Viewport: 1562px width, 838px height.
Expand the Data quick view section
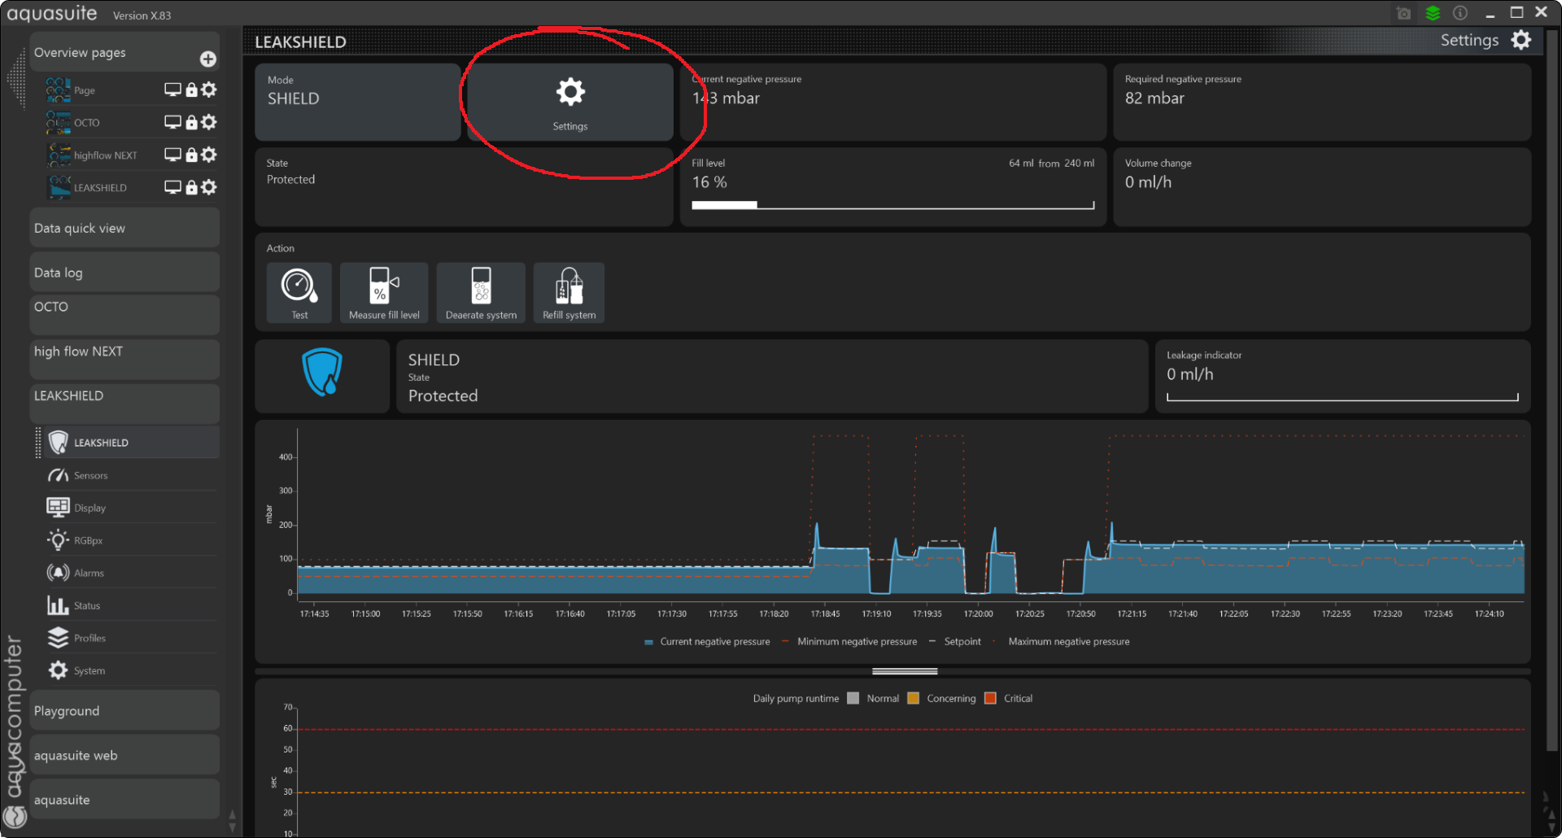tap(124, 228)
